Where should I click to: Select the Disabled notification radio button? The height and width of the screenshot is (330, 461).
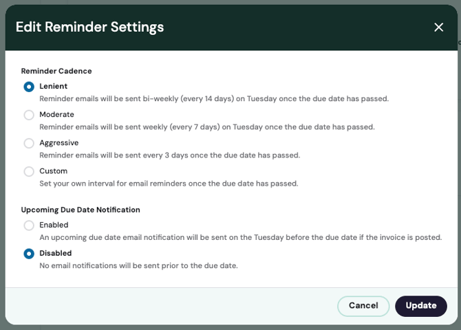pyautogui.click(x=29, y=254)
